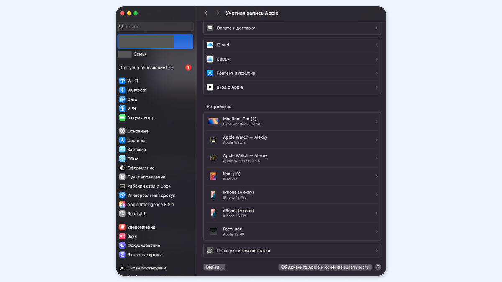This screenshot has width=502, height=282.
Task: Open chevron on Вход с Apple row
Action: pos(376,87)
